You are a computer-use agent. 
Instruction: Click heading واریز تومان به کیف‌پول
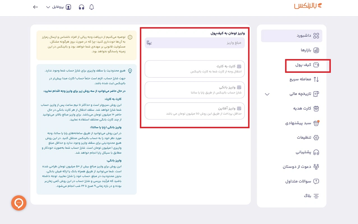coord(228,33)
